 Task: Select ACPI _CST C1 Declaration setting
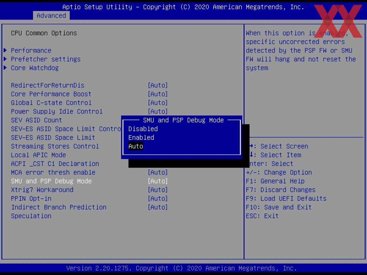tap(55, 164)
